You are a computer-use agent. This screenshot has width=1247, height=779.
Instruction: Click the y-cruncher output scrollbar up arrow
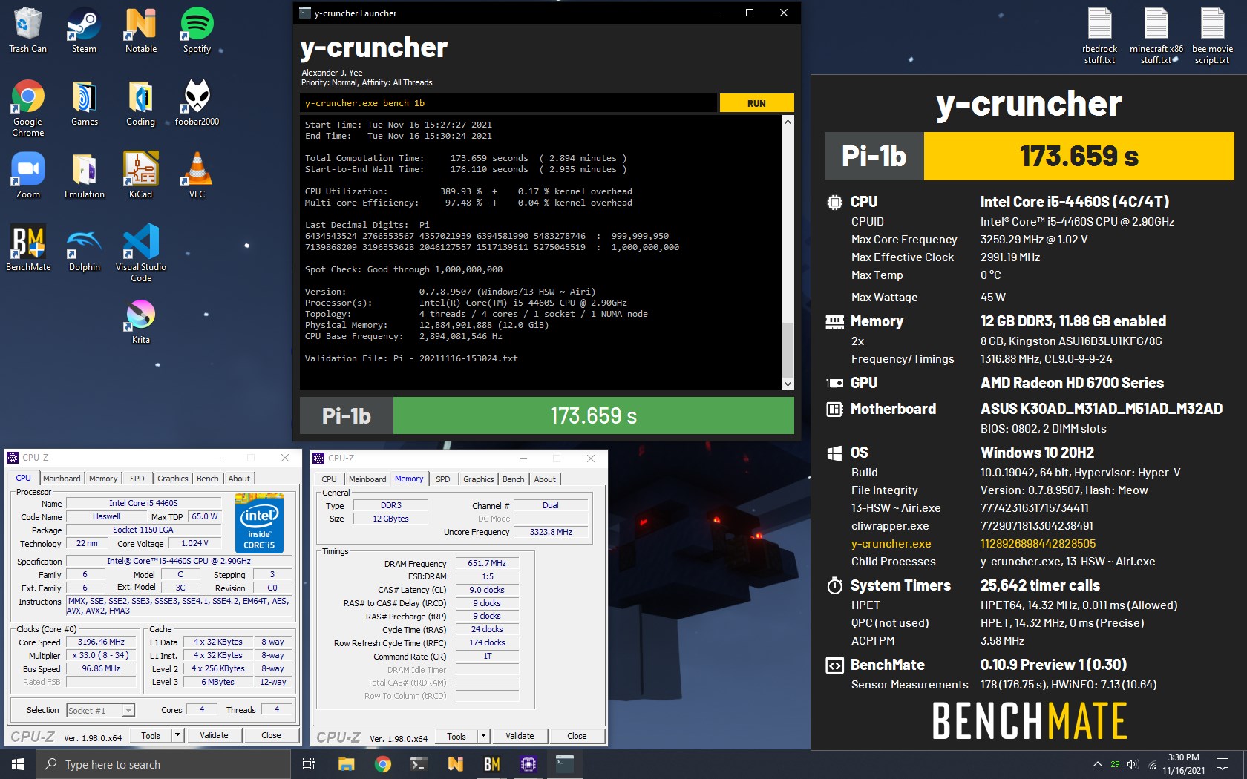788,120
